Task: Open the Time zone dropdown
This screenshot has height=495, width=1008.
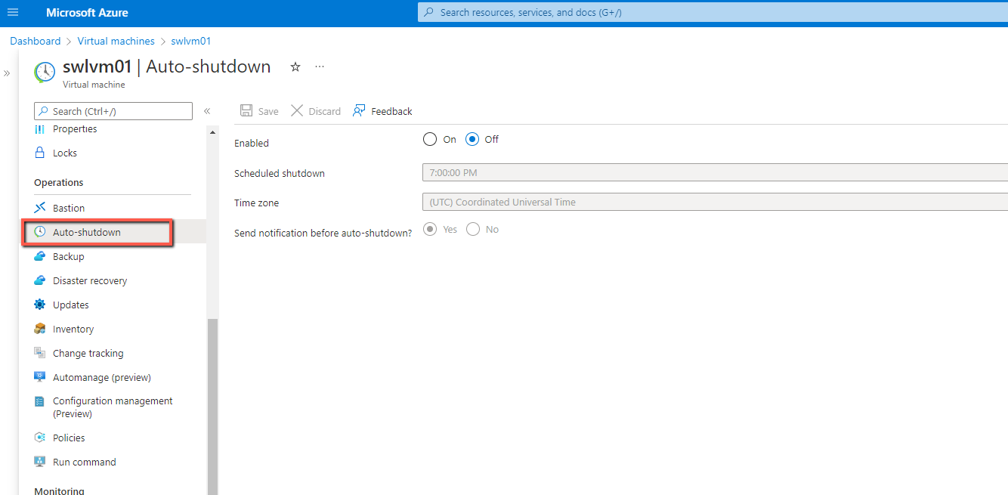Action: pyautogui.click(x=715, y=203)
